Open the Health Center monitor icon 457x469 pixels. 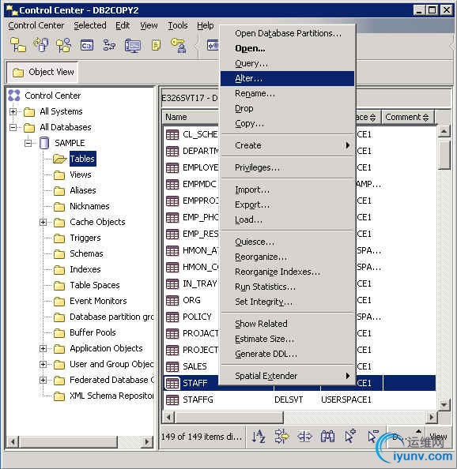point(133,46)
